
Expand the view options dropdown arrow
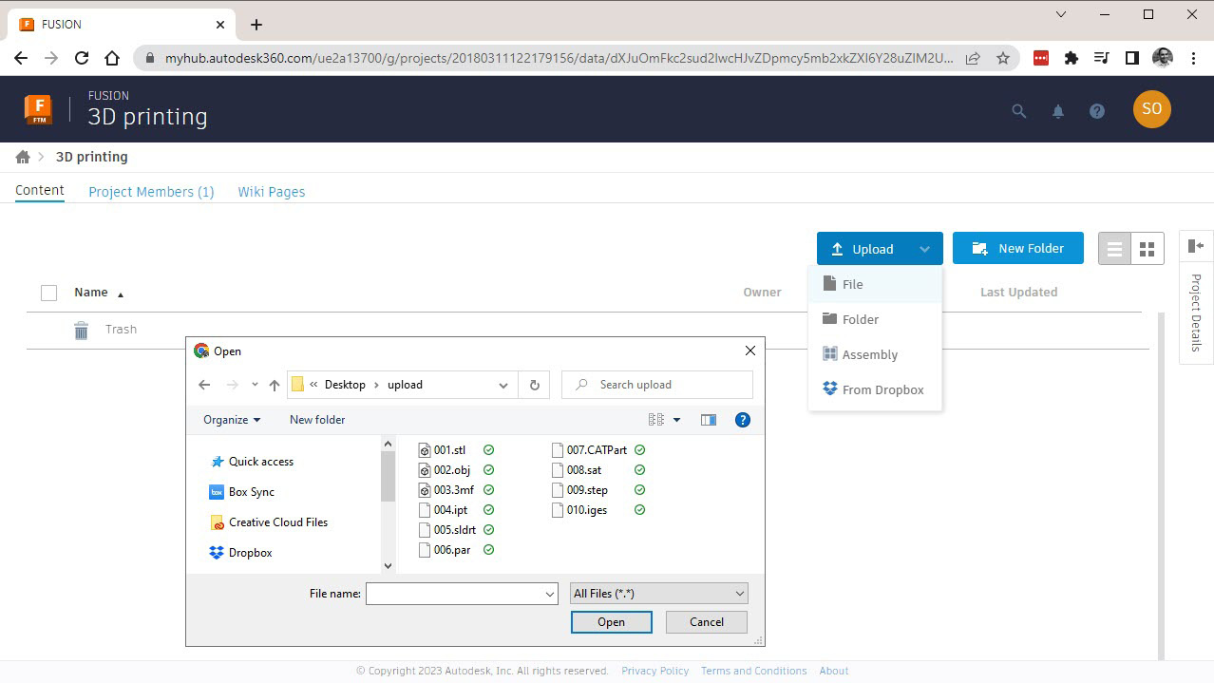[x=677, y=420]
